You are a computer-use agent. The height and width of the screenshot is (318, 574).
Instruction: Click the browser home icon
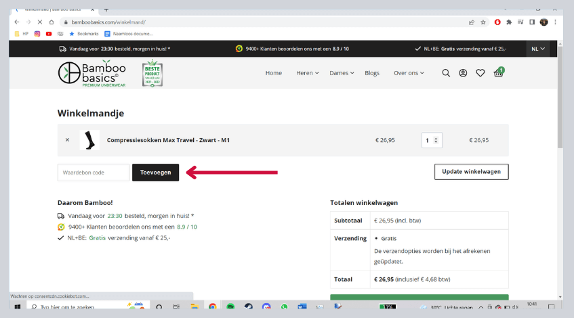click(51, 22)
